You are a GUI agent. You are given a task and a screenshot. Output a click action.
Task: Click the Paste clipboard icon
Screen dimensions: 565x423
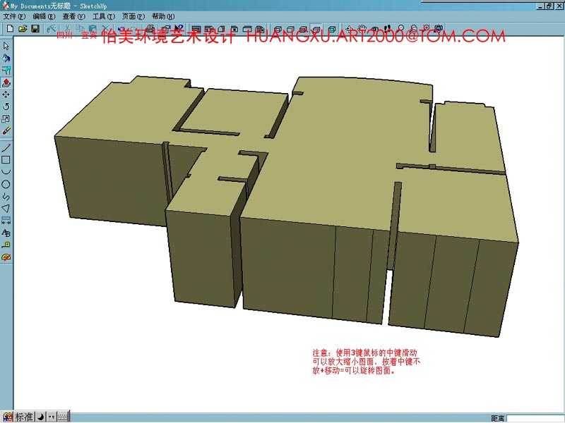tap(93, 29)
